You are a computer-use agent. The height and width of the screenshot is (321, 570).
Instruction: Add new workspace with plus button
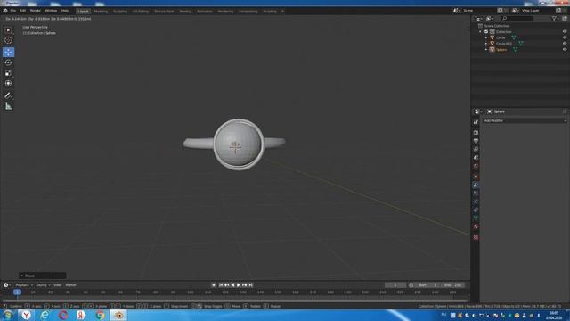coord(283,12)
